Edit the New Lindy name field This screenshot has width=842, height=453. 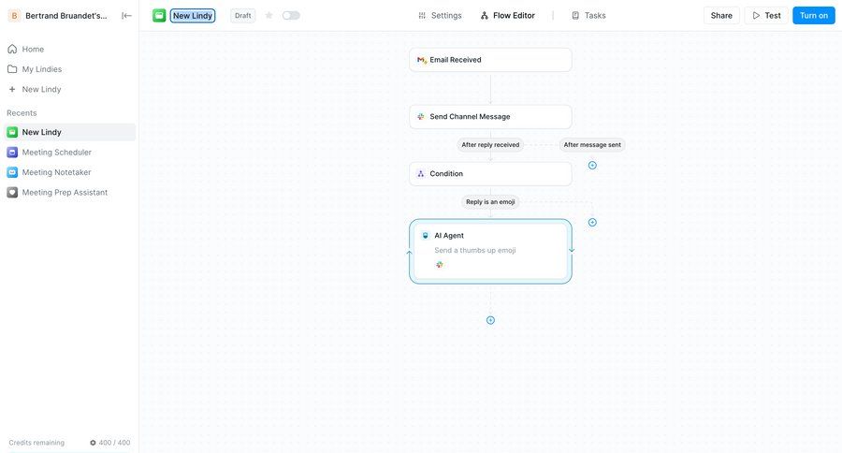coord(193,16)
